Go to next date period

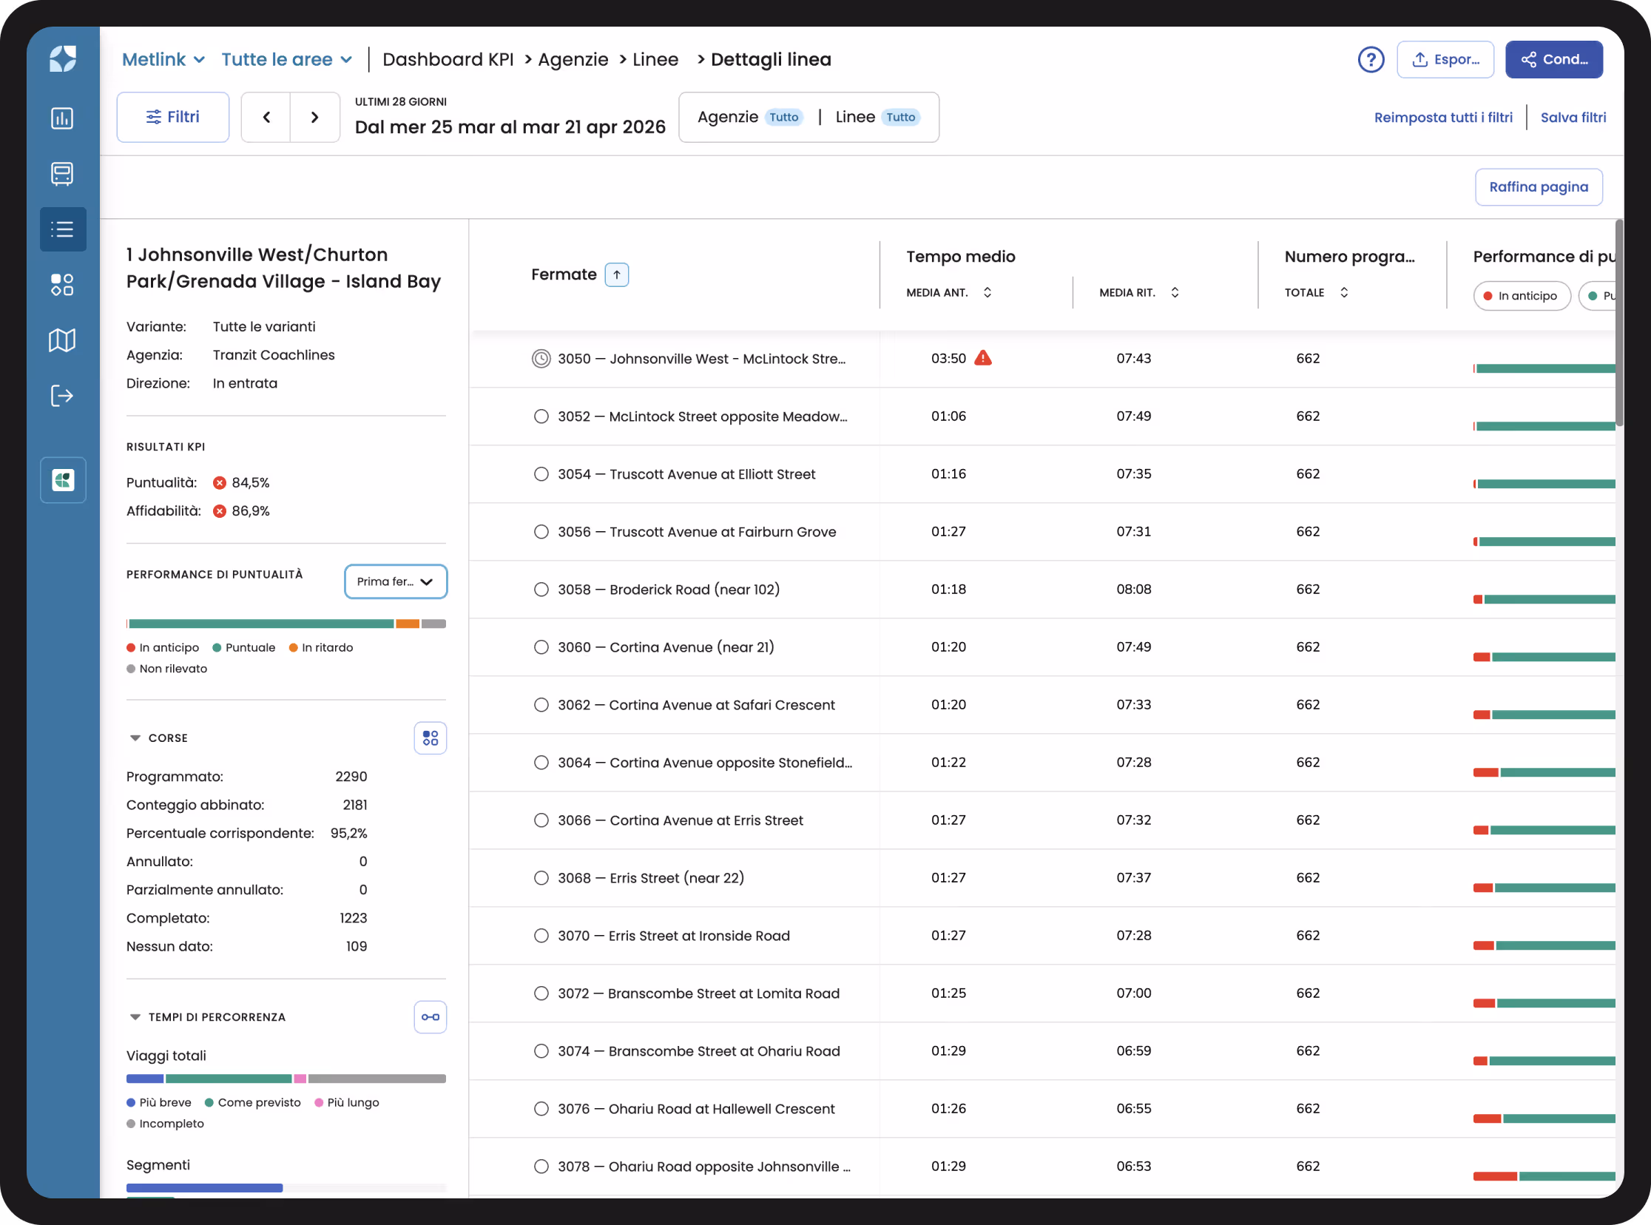click(x=315, y=117)
